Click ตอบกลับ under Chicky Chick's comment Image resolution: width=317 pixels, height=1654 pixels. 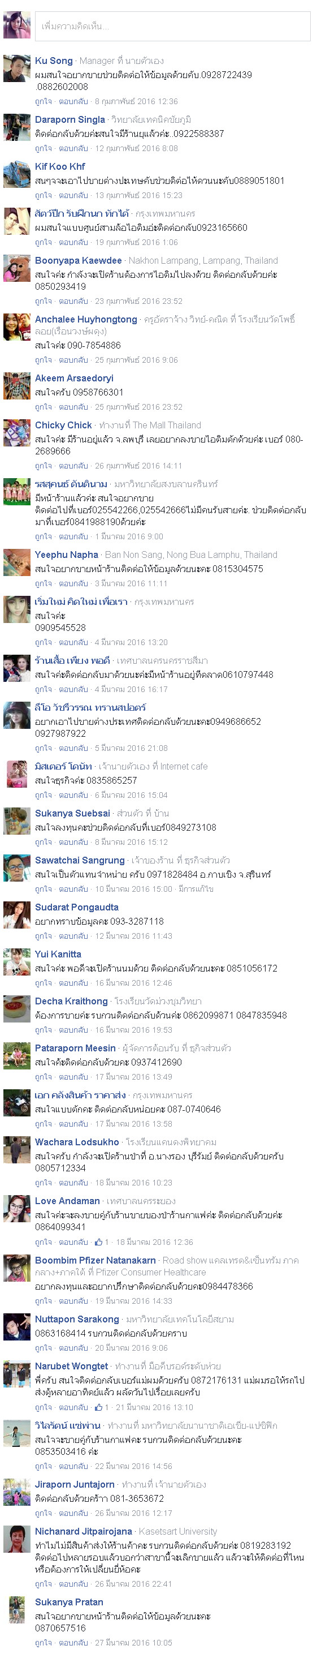coord(73,466)
